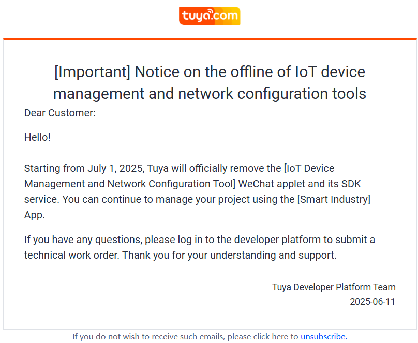This screenshot has height=343, width=418.
Task: Open the unsubscribe link
Action: pos(324,337)
